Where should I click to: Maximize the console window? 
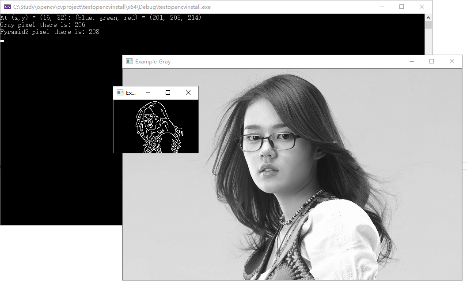click(402, 7)
